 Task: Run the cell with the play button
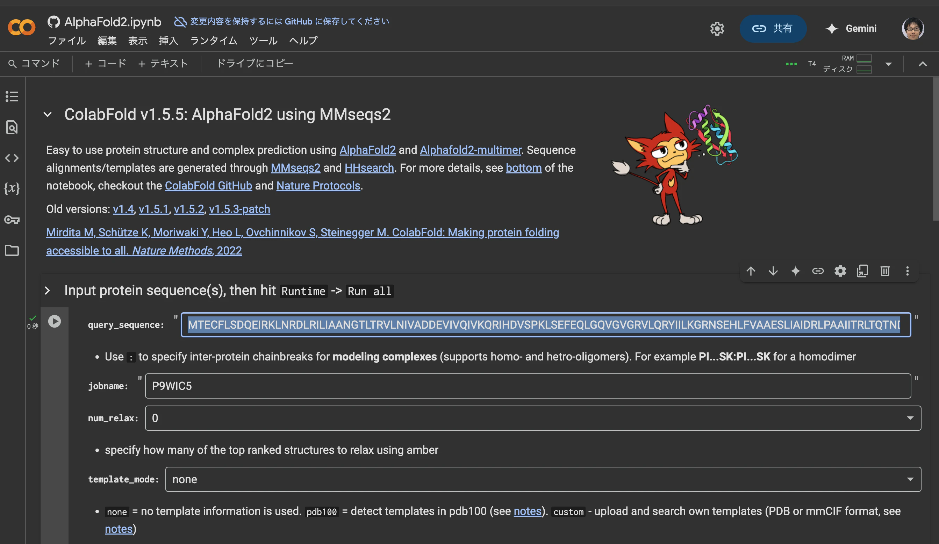pyautogui.click(x=55, y=321)
